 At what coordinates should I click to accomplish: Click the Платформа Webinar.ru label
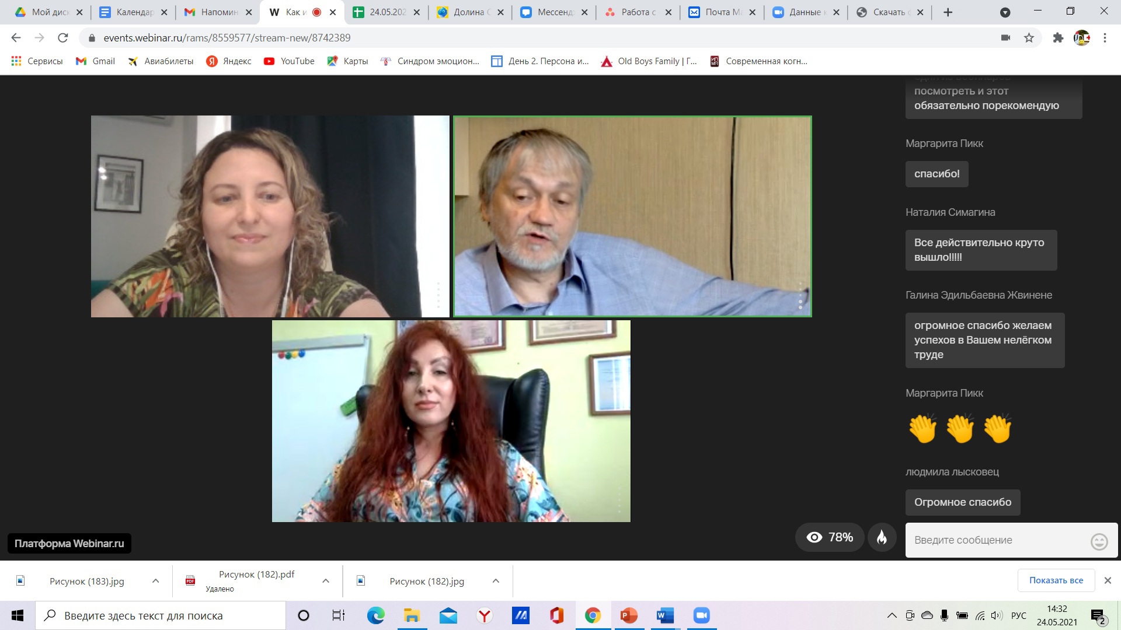pyautogui.click(x=69, y=544)
